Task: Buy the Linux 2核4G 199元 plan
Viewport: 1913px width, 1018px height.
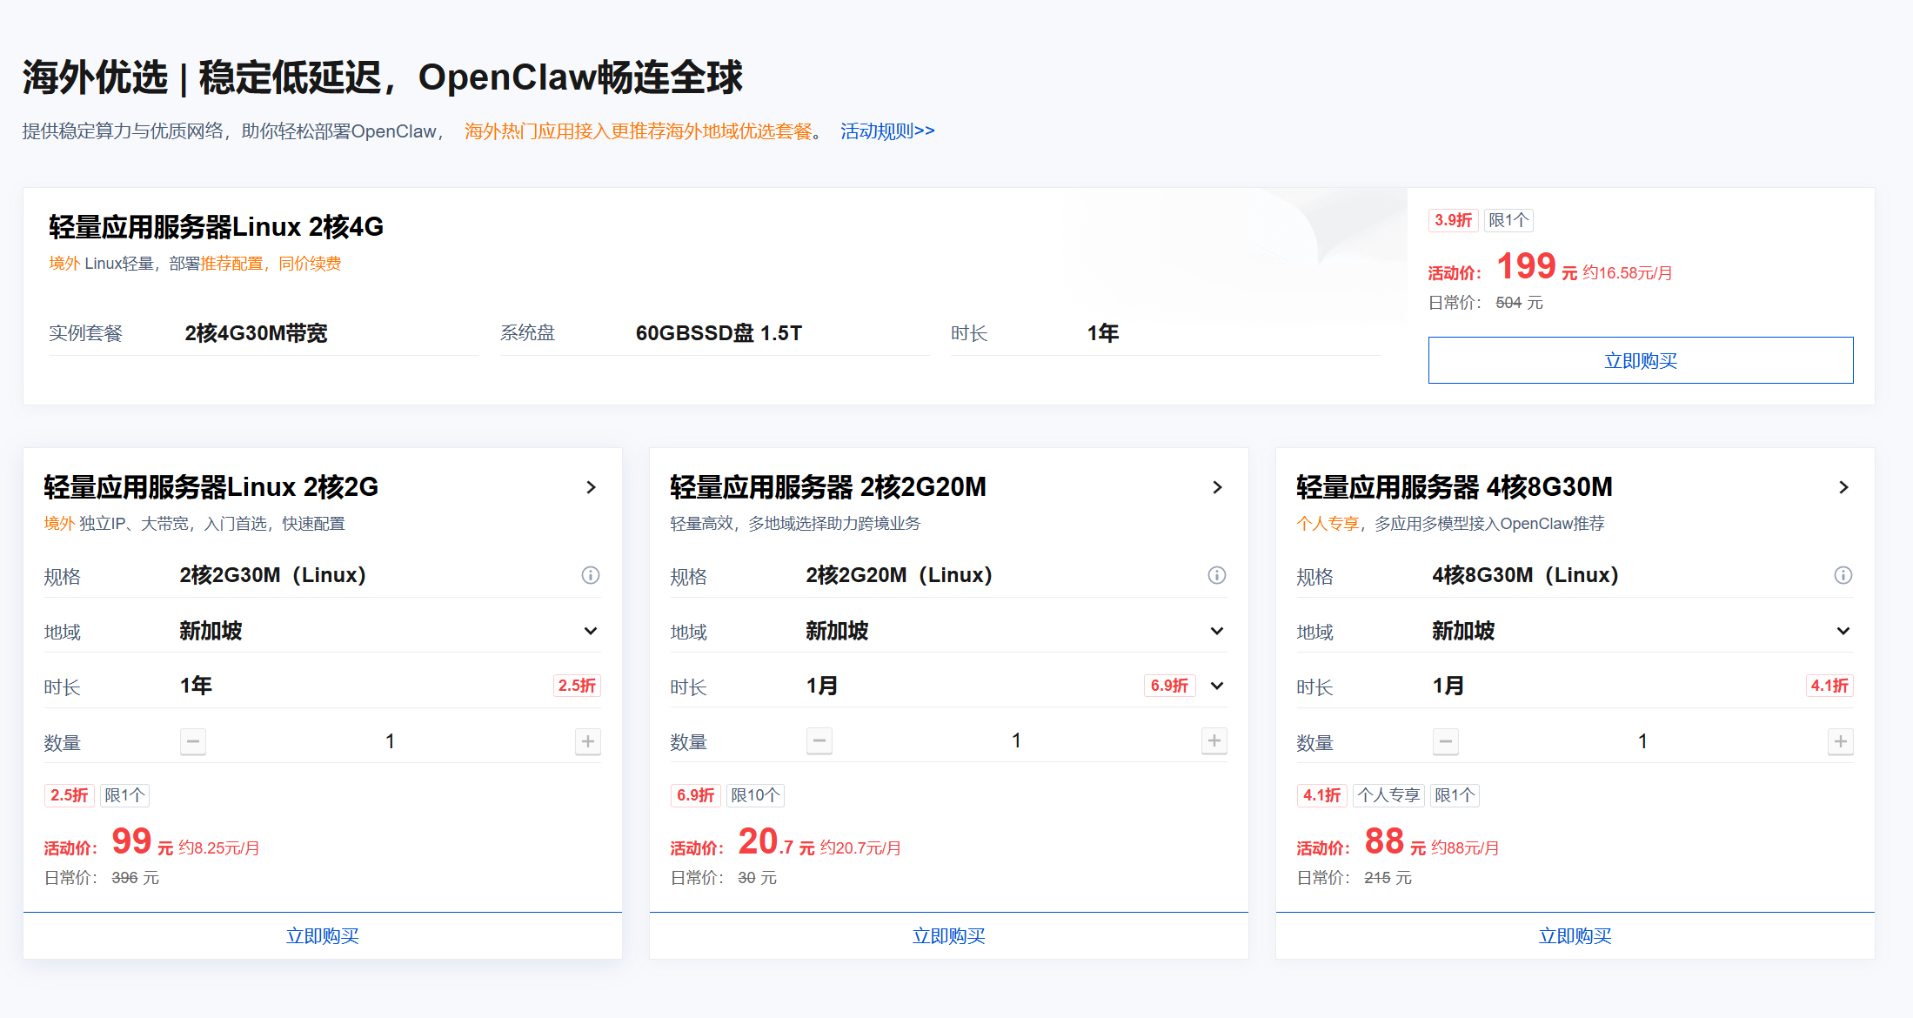Action: [x=1641, y=360]
